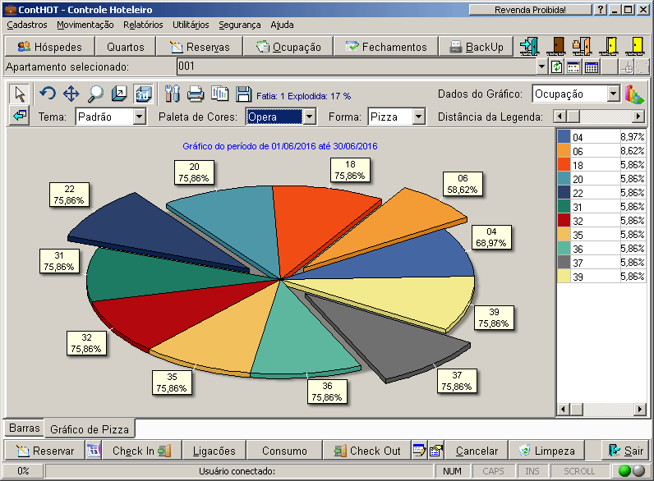
Task: Click the teal door check-in icon
Action: [x=530, y=46]
